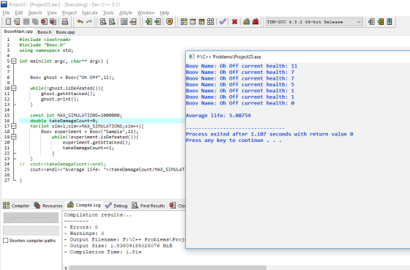The image size is (410, 270).
Task: Click the Abort Compilation button
Action: click(31, 218)
